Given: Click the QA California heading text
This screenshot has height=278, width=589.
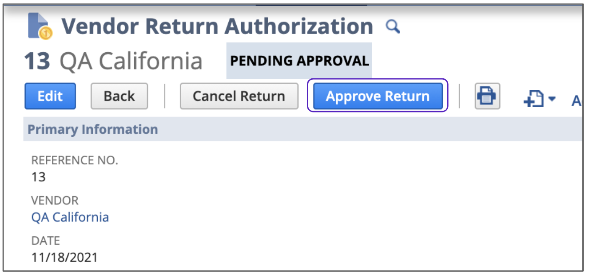Looking at the screenshot, I should pos(131,61).
